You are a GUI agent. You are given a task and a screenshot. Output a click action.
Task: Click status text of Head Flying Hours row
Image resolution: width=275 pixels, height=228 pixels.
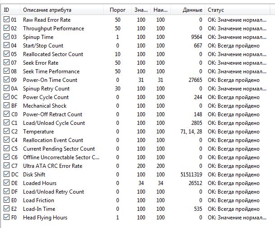[237, 218]
